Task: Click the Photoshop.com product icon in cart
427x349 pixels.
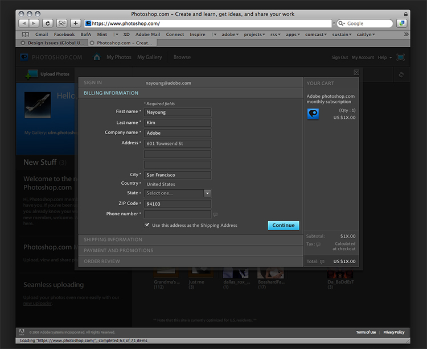Action: pyautogui.click(x=313, y=114)
